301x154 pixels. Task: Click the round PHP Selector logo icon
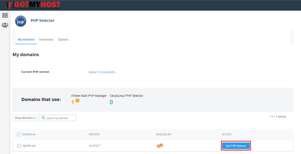tap(21, 21)
